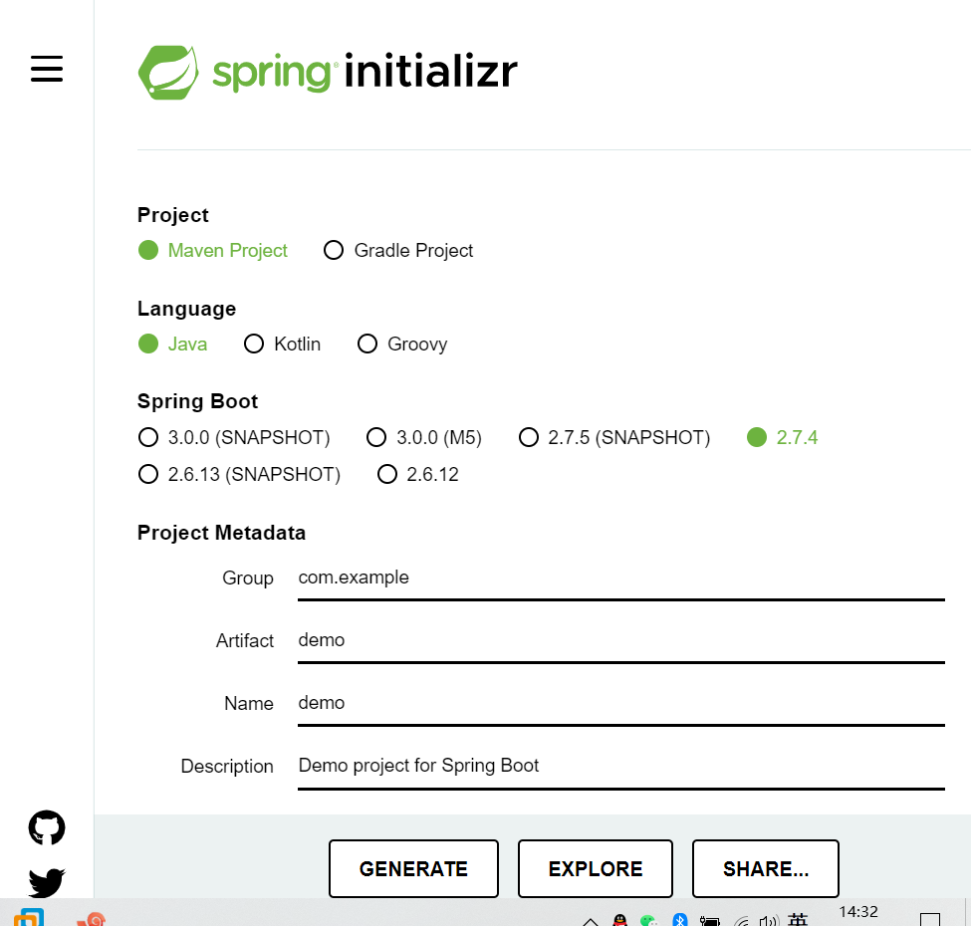The width and height of the screenshot is (971, 926).
Task: Click the Description input field
Action: click(x=621, y=767)
